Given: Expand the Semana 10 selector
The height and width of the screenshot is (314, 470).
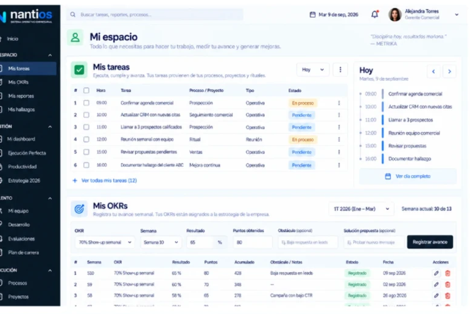Looking at the screenshot, I should 161,242.
